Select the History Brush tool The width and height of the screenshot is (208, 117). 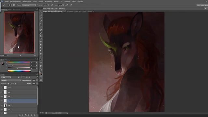41,39
